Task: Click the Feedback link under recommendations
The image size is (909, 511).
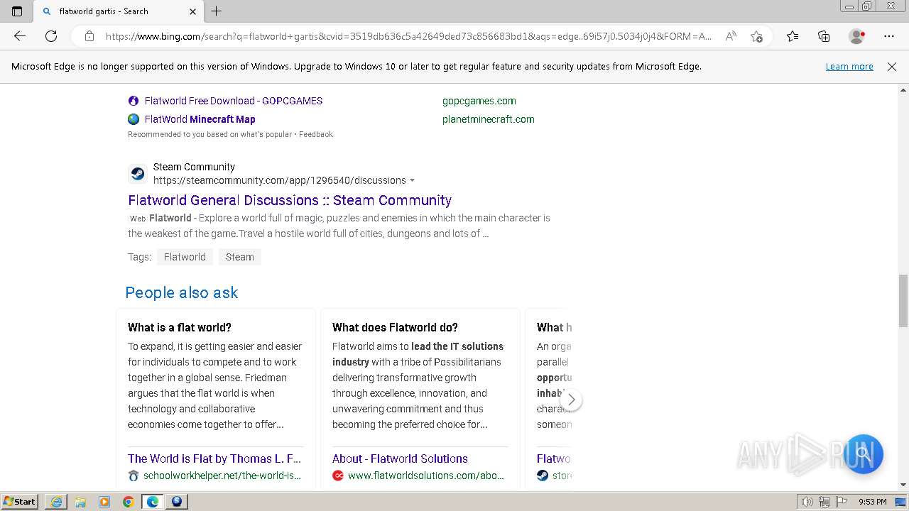Action: pyautogui.click(x=316, y=134)
